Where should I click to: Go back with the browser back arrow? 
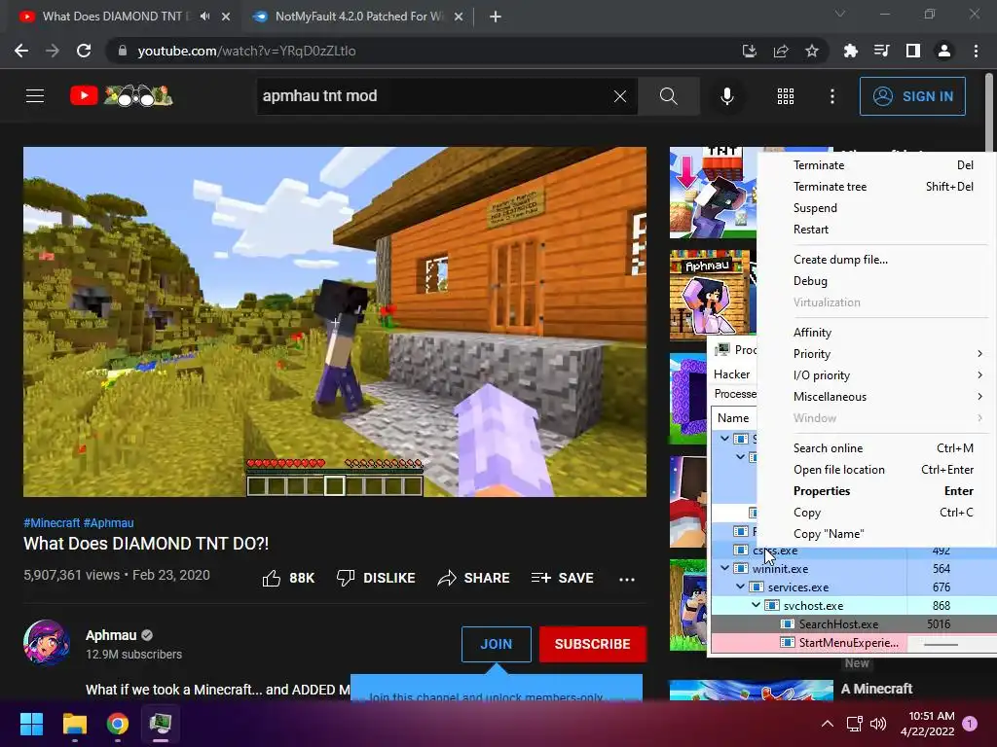[21, 51]
